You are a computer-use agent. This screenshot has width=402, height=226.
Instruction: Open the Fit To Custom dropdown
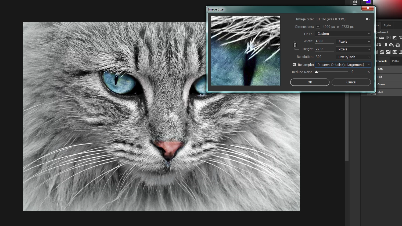343,34
